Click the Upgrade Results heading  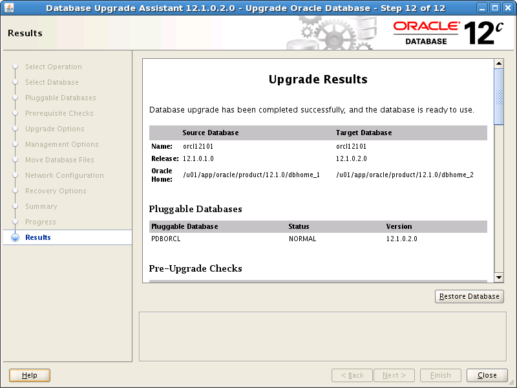click(x=318, y=80)
